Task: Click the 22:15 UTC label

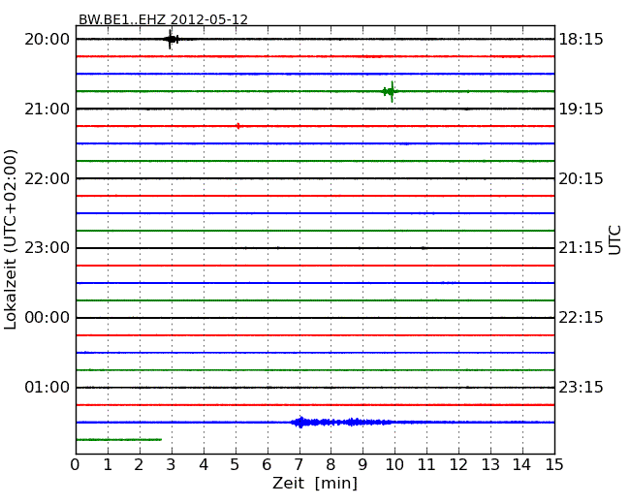Action: (x=582, y=318)
